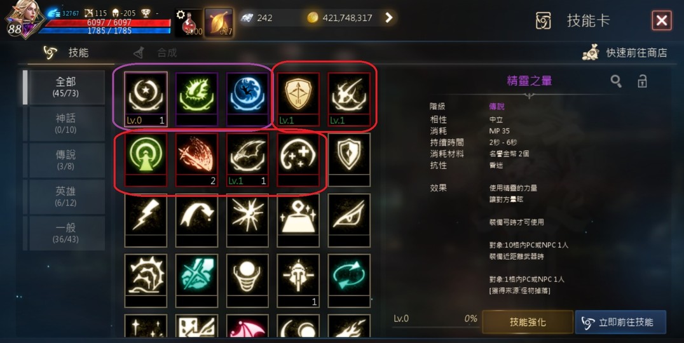The image size is (684, 343).
Task: Open 快速前往商店 shop shortcut
Action: pyautogui.click(x=625, y=53)
